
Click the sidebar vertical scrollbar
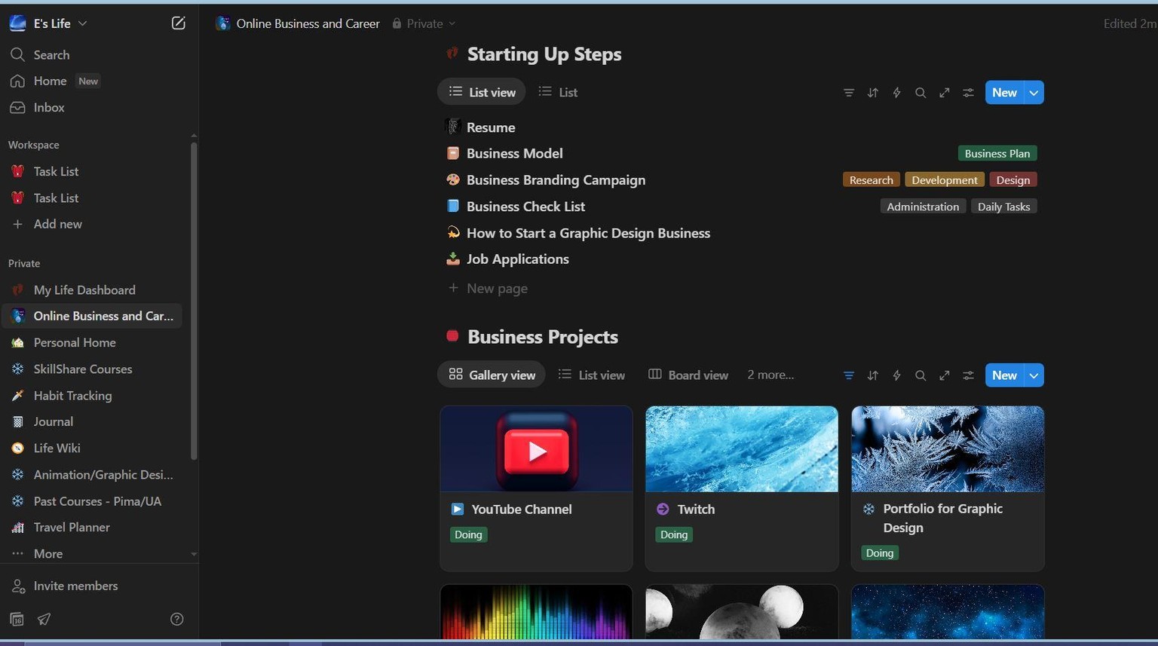tap(194, 301)
